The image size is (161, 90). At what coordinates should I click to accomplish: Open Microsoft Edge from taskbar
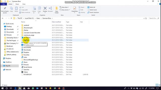(x=16, y=88)
